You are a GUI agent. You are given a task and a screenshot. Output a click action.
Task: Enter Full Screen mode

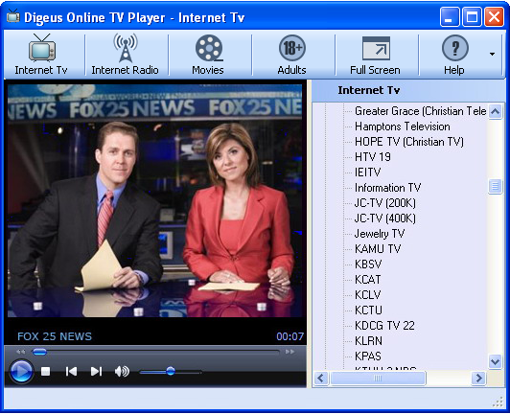click(376, 55)
